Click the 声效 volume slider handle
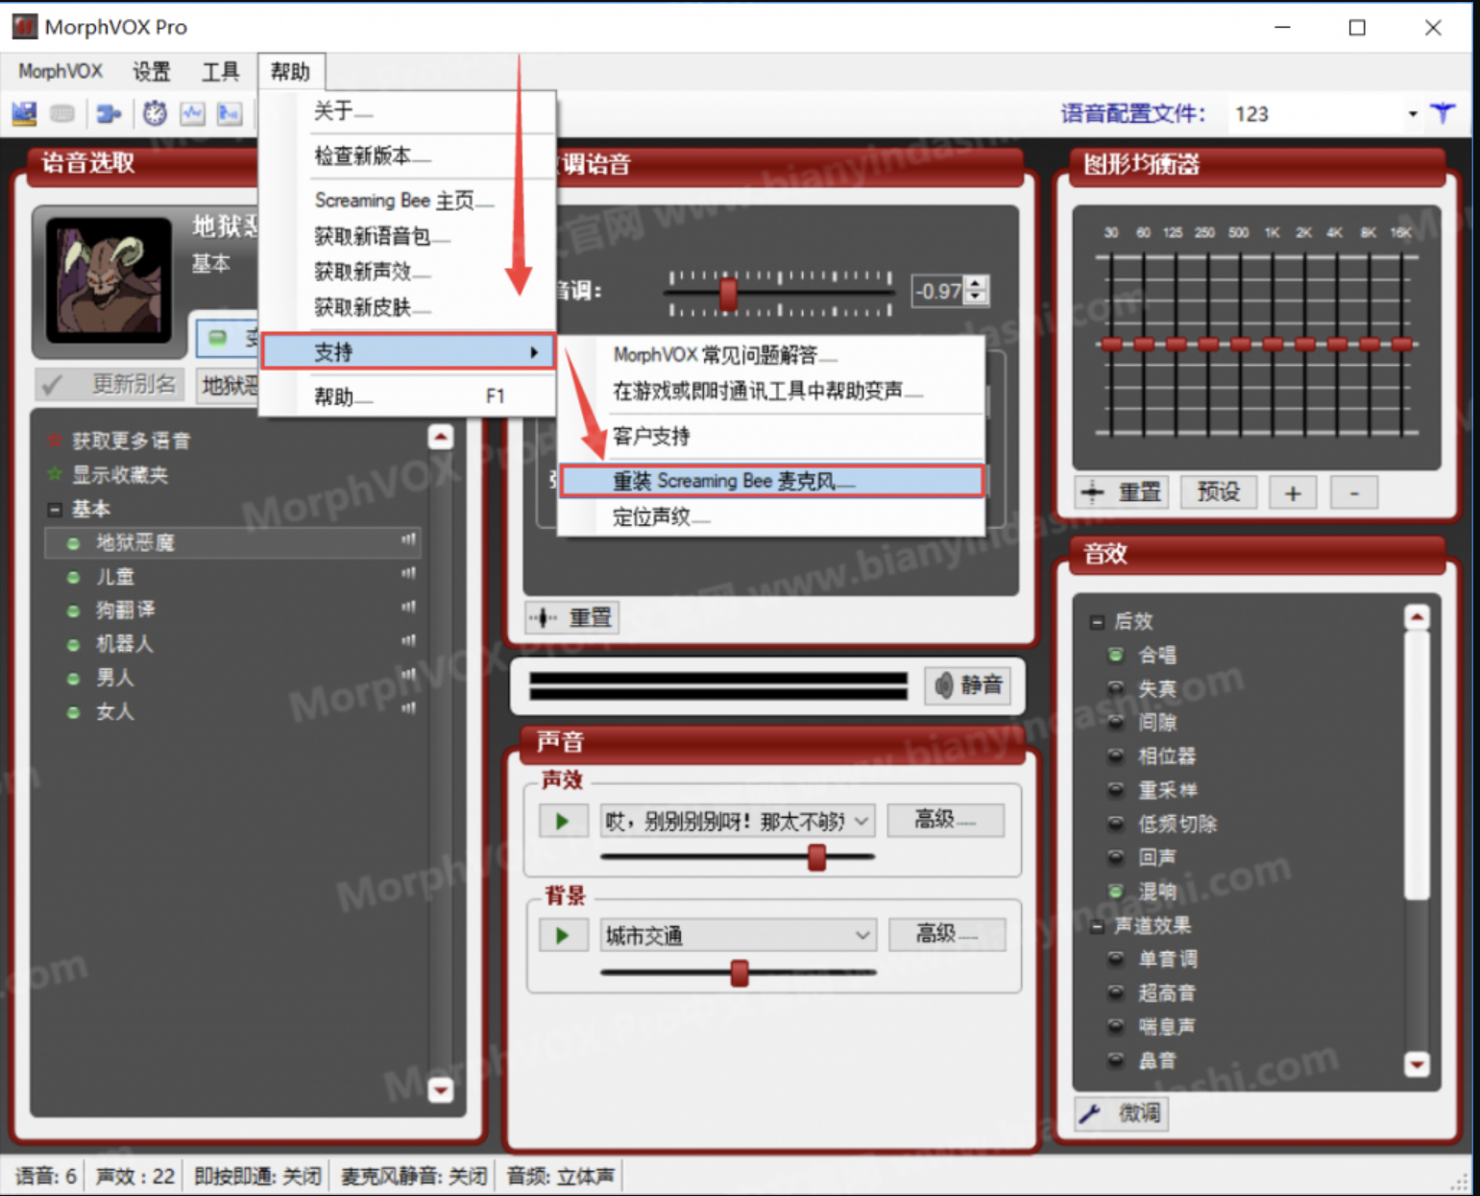Image resolution: width=1480 pixels, height=1196 pixels. click(x=817, y=856)
